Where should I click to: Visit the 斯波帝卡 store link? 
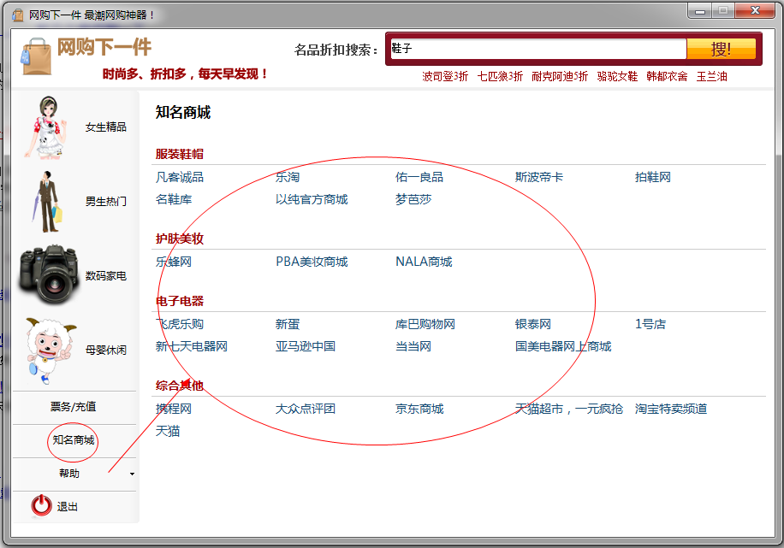(539, 177)
